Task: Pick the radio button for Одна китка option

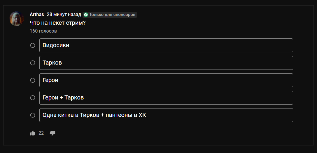Action: point(33,115)
